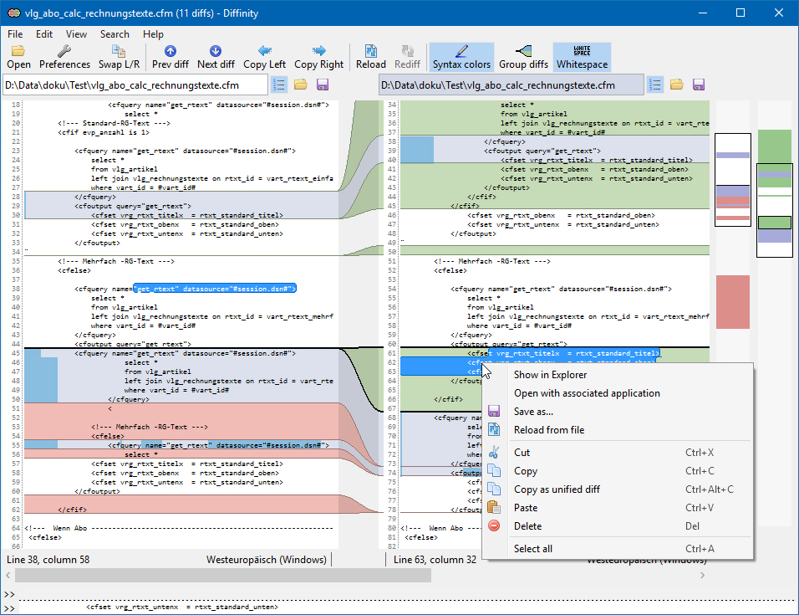Click left pane 'Westeuropäisch (Windows)' encoding label
Viewport: 799px width, 615px height.
click(x=267, y=560)
